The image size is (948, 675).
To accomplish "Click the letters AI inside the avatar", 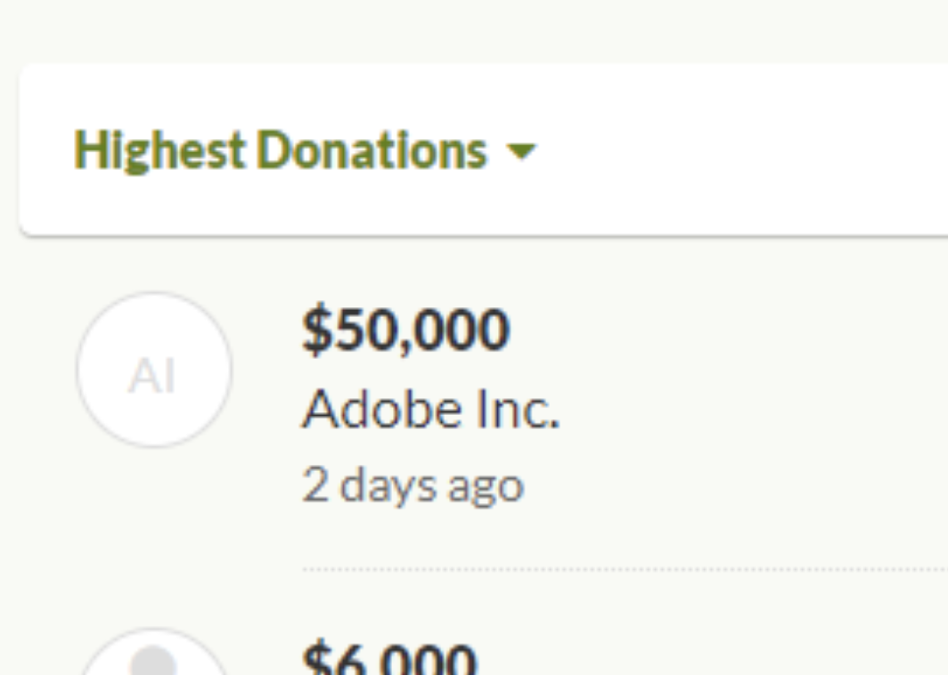I will coord(151,376).
